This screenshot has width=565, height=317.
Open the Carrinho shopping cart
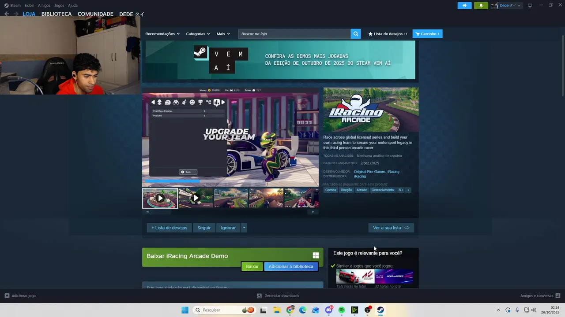(x=427, y=34)
